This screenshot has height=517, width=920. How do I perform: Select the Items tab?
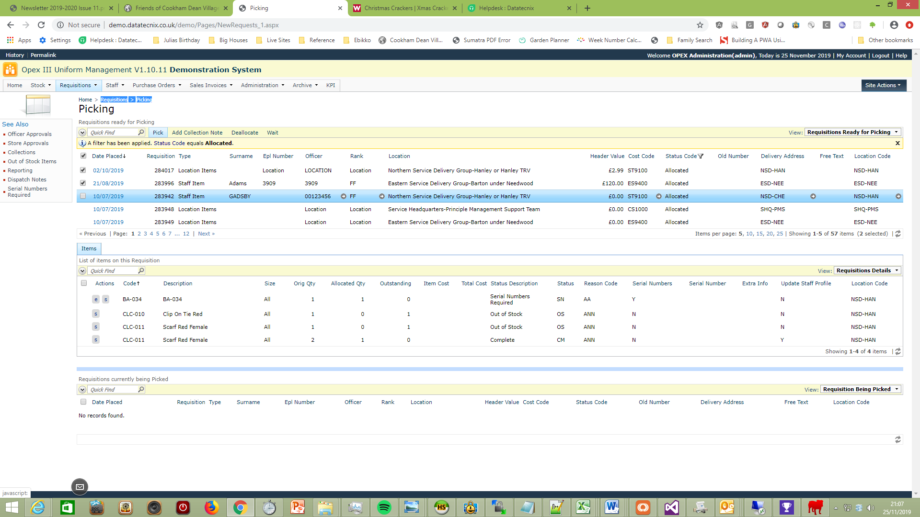pyautogui.click(x=89, y=248)
